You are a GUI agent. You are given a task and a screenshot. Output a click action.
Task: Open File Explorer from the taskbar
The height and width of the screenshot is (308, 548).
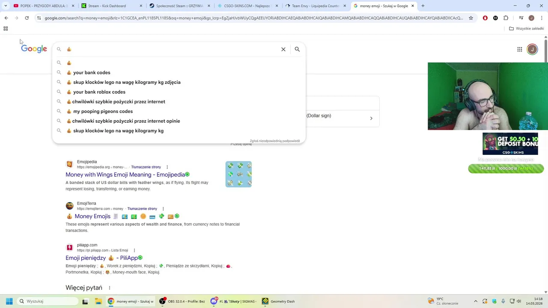(x=98, y=301)
